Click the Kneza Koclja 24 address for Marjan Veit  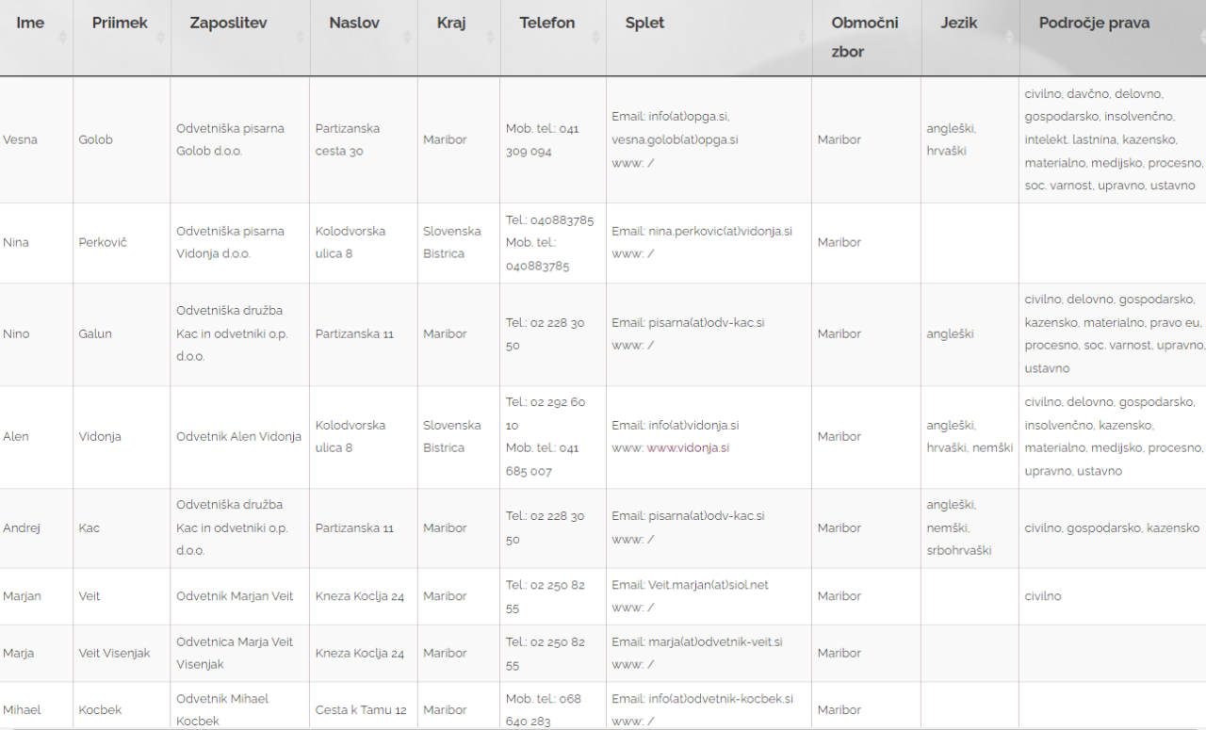tap(359, 596)
